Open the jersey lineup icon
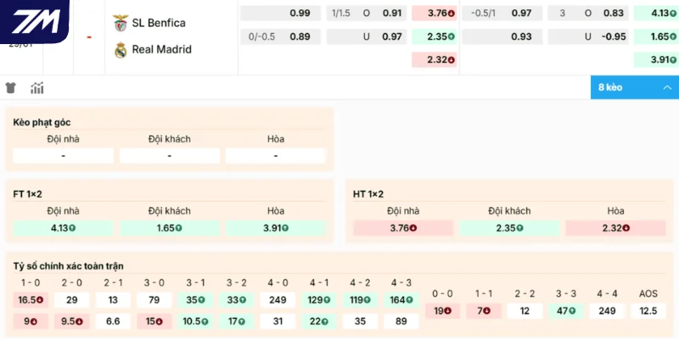 point(11,88)
